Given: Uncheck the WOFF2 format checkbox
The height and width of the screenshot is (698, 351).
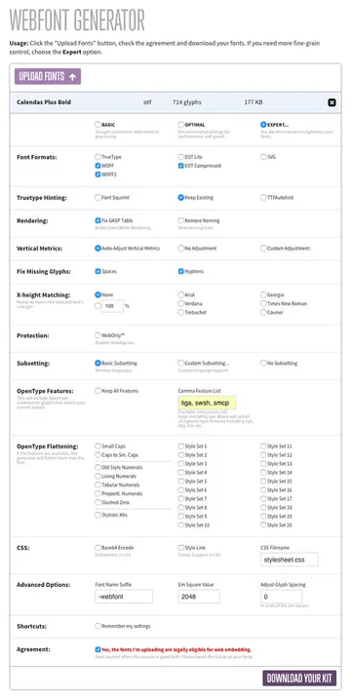Looking at the screenshot, I should (x=97, y=174).
